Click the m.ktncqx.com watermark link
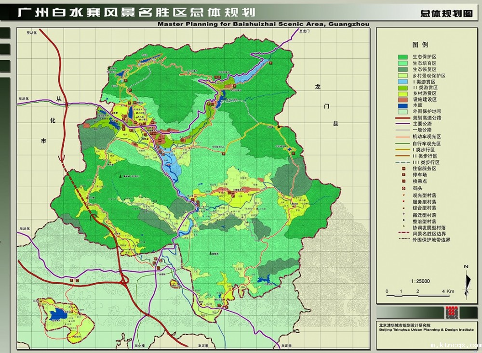 (x=455, y=345)
